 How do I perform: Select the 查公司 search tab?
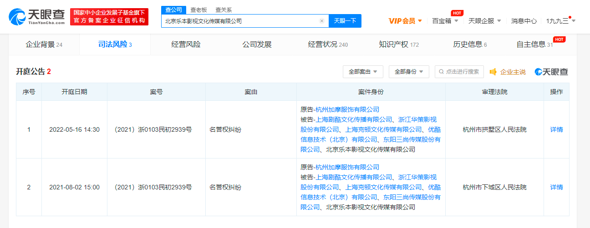[x=173, y=10]
